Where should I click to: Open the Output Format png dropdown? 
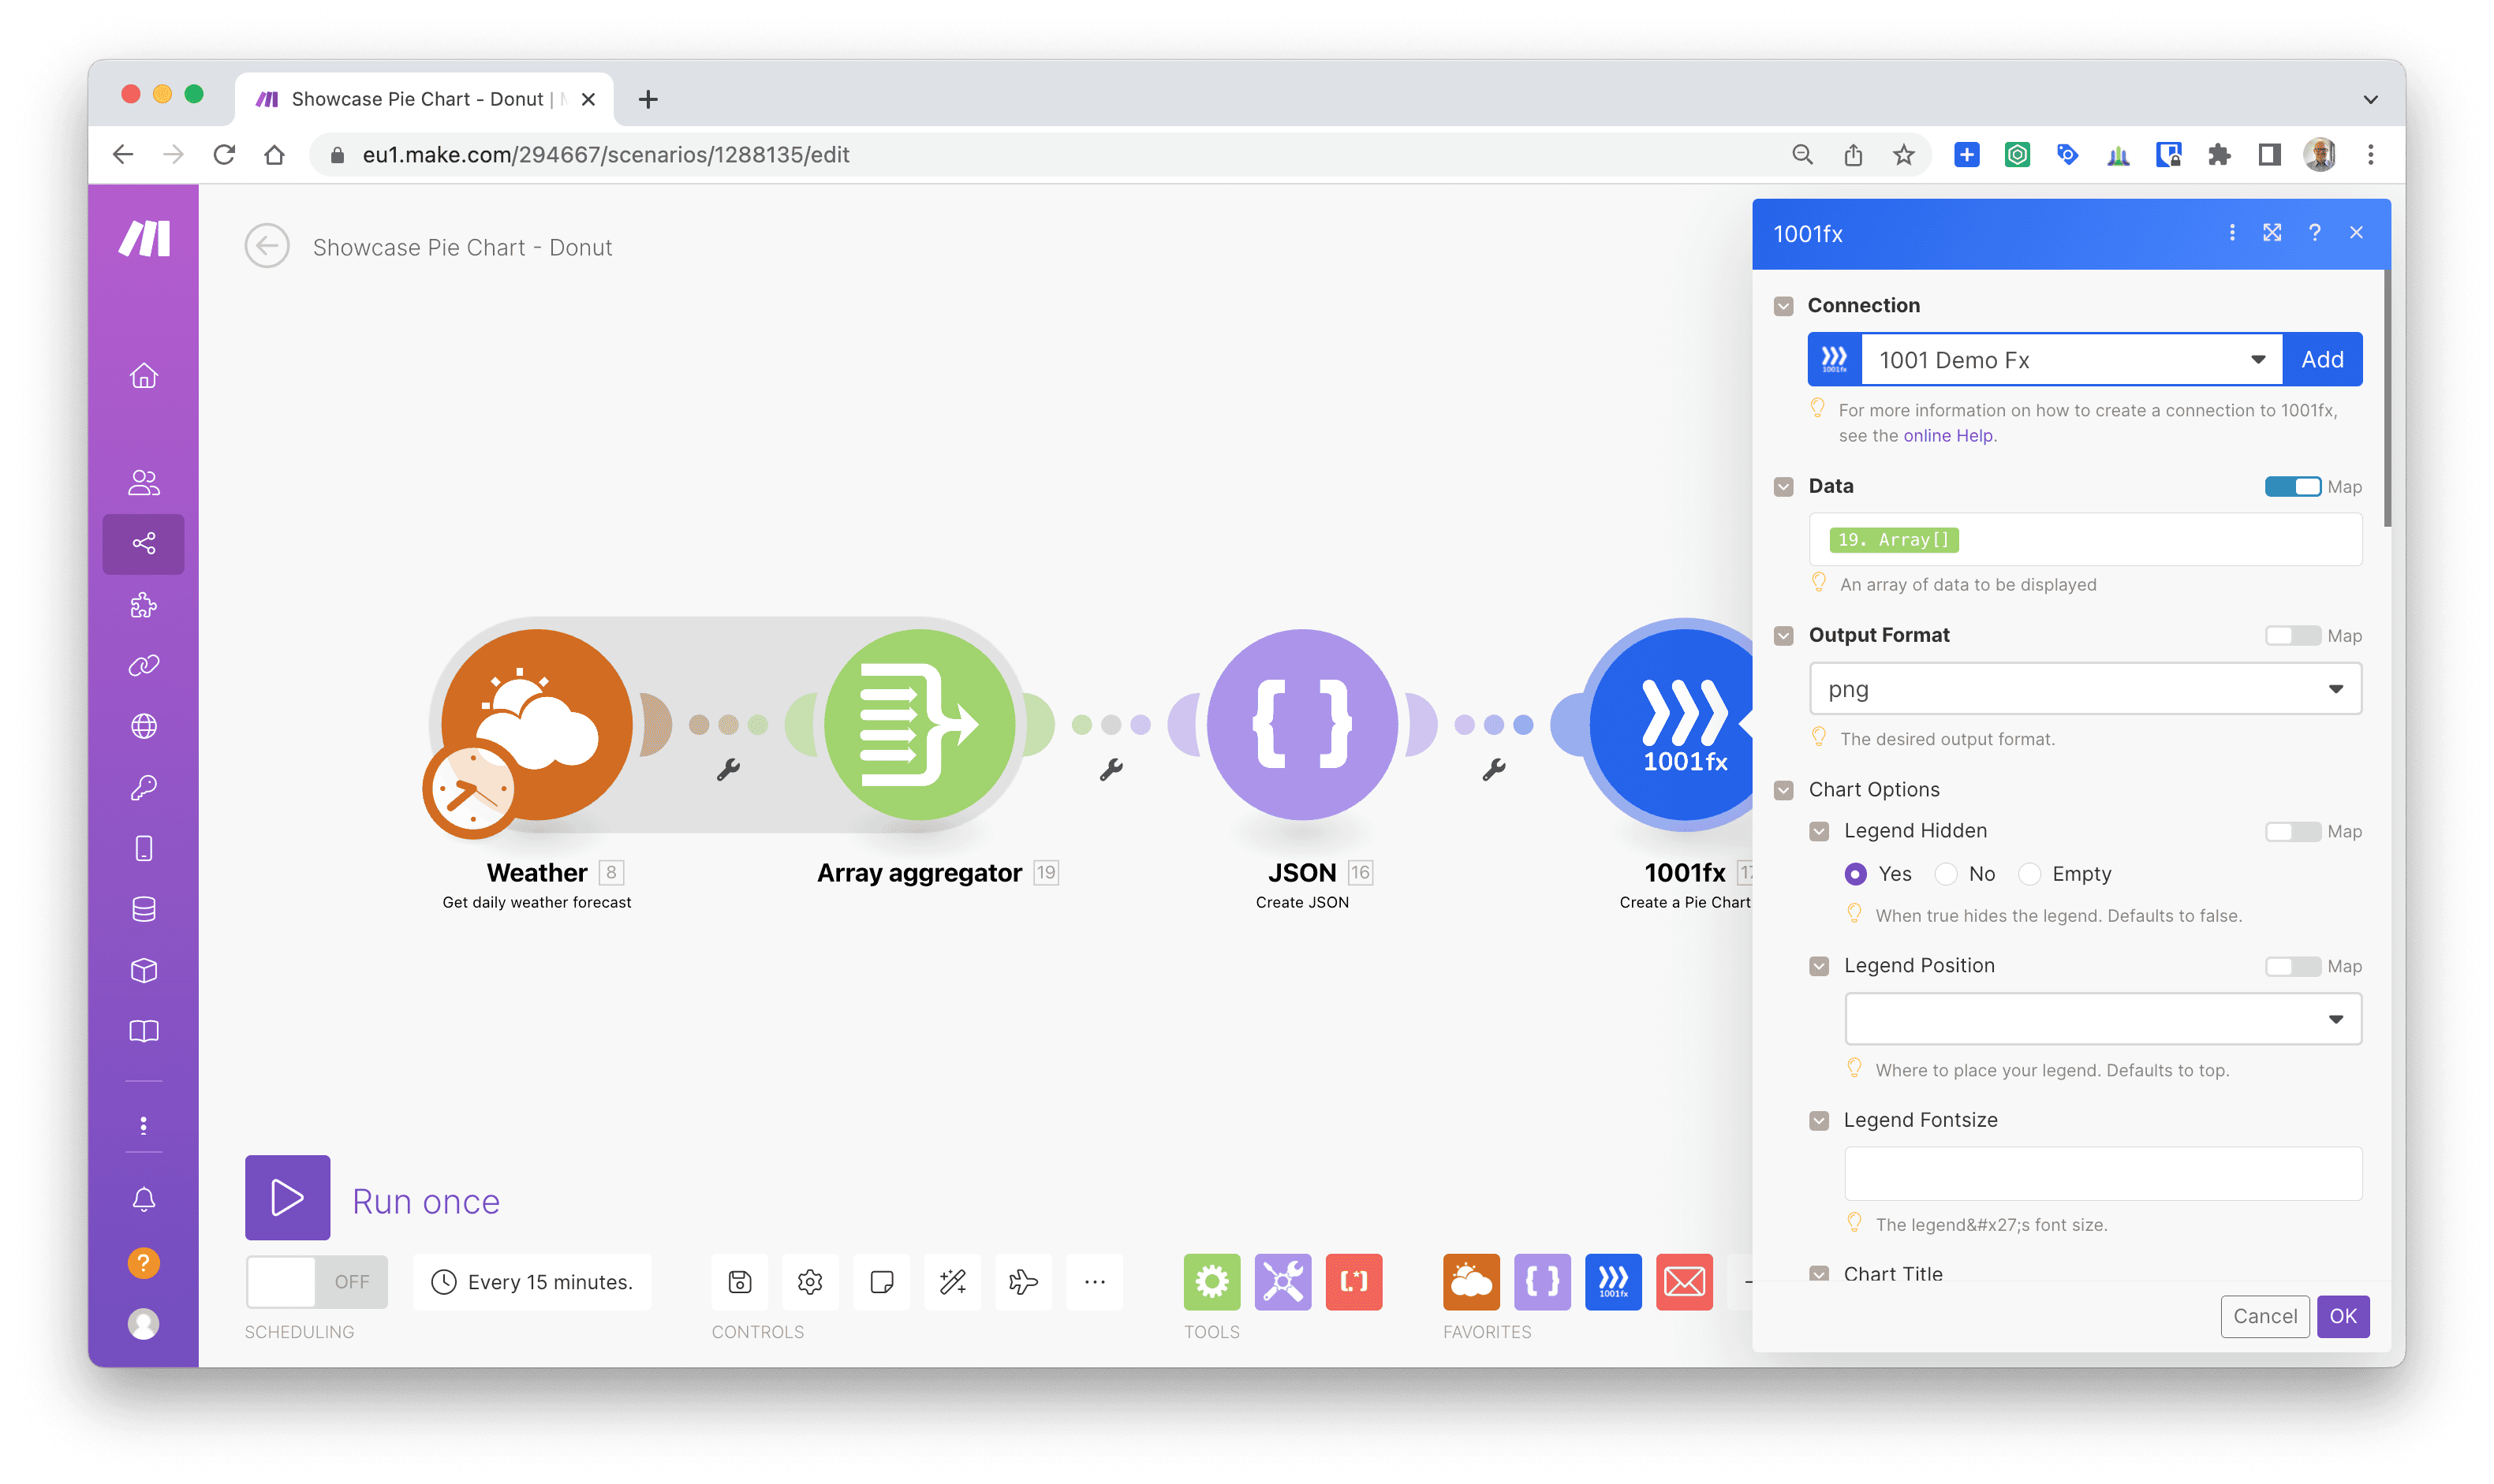point(2085,689)
